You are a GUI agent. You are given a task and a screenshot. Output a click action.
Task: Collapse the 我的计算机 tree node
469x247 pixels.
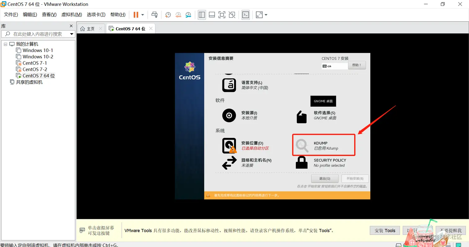[x=5, y=44]
